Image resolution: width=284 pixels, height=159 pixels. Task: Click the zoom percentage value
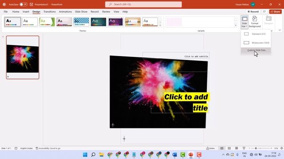276,148
